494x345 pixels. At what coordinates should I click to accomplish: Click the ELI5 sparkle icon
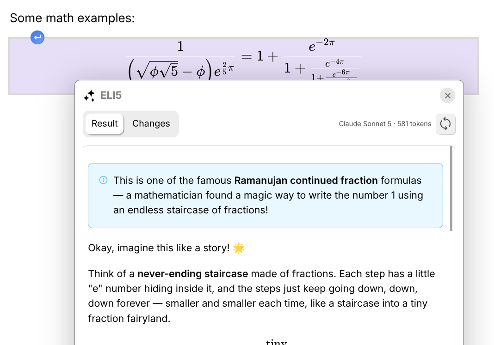(x=89, y=96)
